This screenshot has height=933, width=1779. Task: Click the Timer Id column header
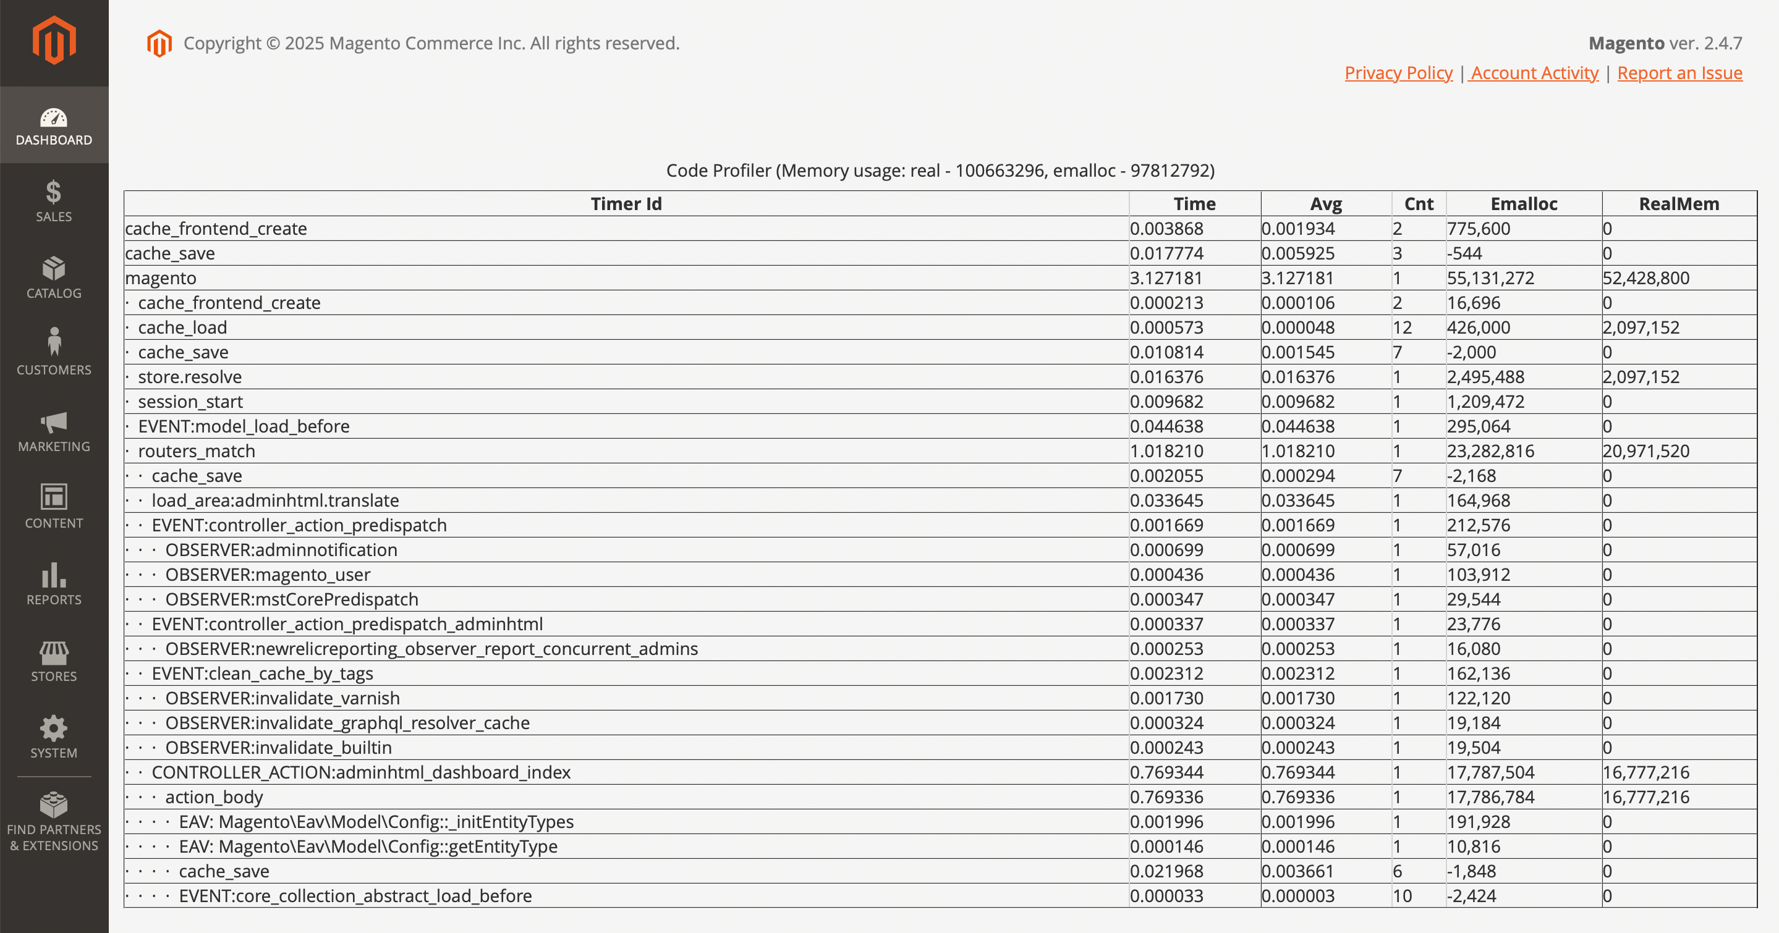(x=626, y=203)
